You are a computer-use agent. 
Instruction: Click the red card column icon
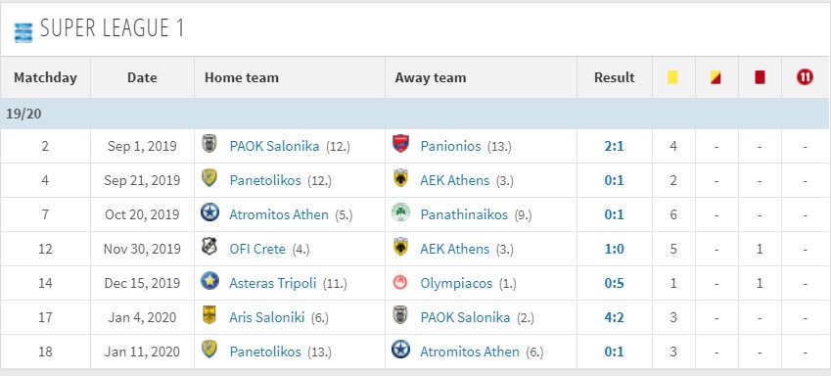click(x=760, y=77)
